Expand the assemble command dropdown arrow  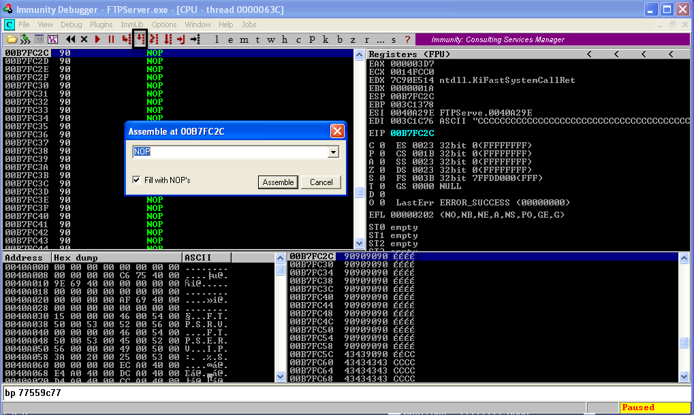tap(333, 152)
